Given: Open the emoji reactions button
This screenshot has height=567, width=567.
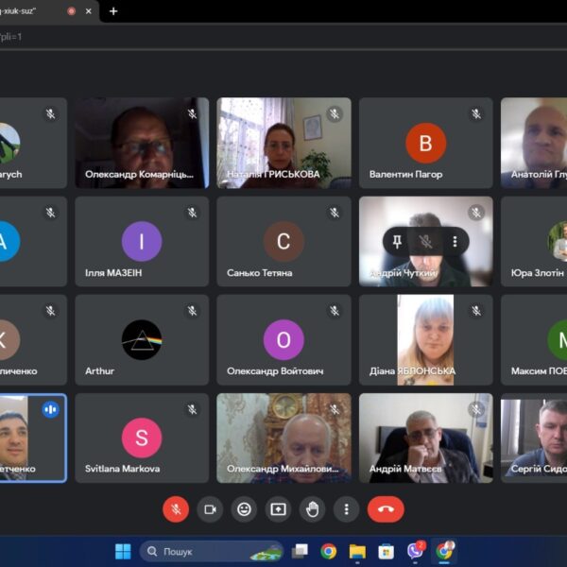Looking at the screenshot, I should click(x=244, y=509).
